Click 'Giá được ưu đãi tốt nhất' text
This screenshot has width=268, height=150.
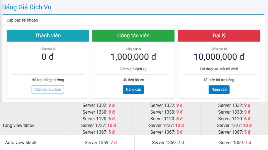tap(219, 69)
